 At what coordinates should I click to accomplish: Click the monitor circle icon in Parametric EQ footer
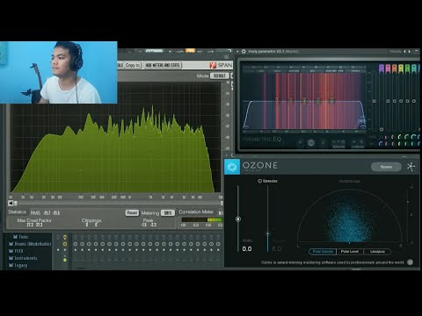pyautogui.click(x=311, y=143)
